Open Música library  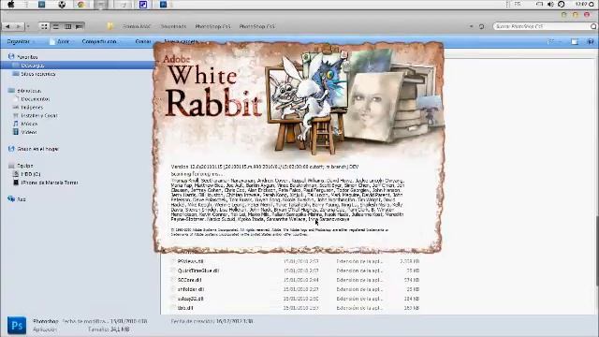tap(29, 124)
